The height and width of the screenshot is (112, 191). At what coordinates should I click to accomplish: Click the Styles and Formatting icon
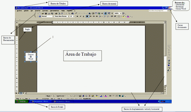tap(40, 16)
